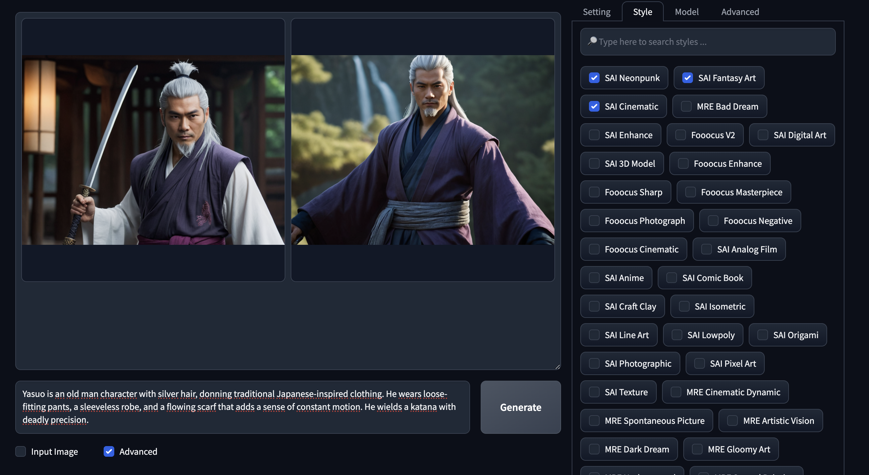This screenshot has height=475, width=869.
Task: Click the gallery resize handle corner
Action: [x=558, y=367]
